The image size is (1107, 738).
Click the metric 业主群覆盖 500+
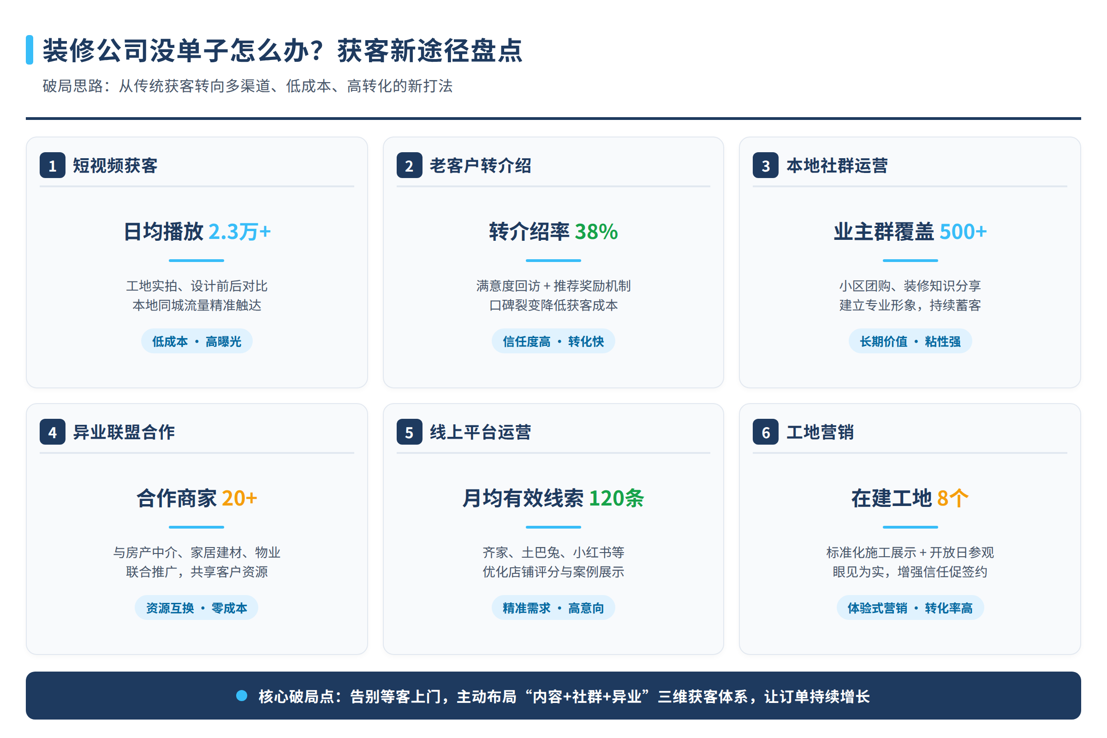[x=910, y=232]
